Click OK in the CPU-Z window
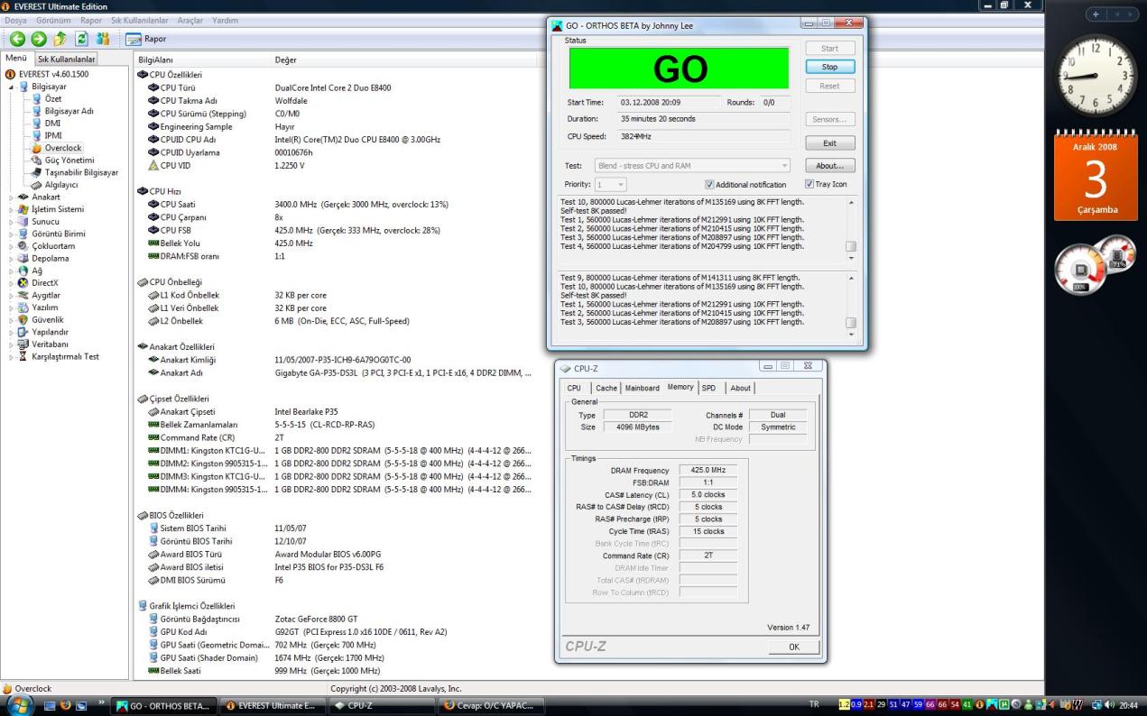 click(x=793, y=647)
